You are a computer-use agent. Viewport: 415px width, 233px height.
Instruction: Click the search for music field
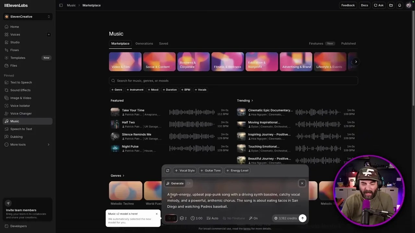tap(233, 81)
